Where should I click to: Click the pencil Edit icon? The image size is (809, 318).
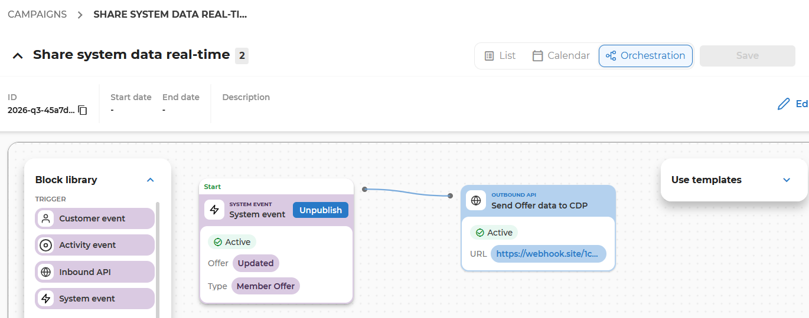click(784, 104)
